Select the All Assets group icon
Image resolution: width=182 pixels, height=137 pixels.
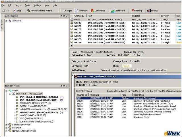(x=10, y=21)
